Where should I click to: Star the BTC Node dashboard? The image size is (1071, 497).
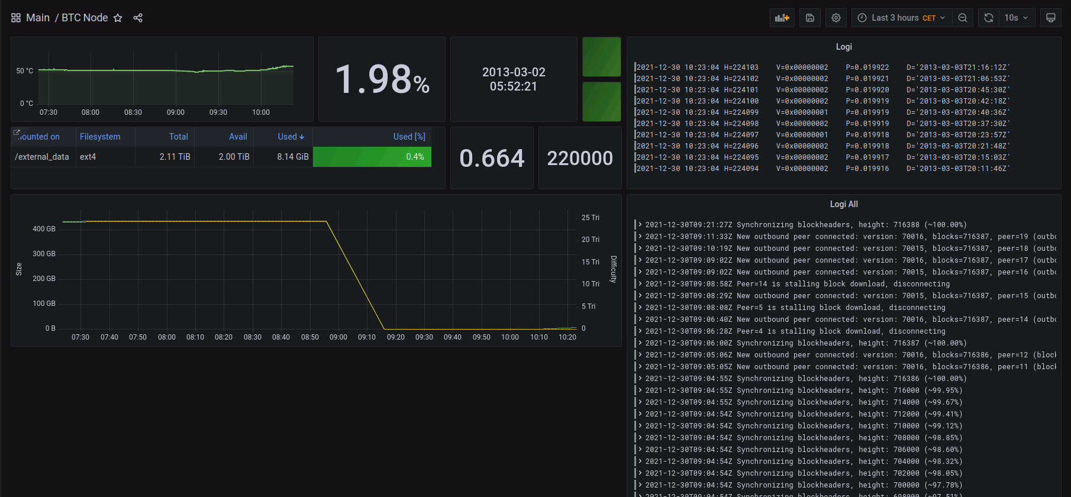coord(118,18)
